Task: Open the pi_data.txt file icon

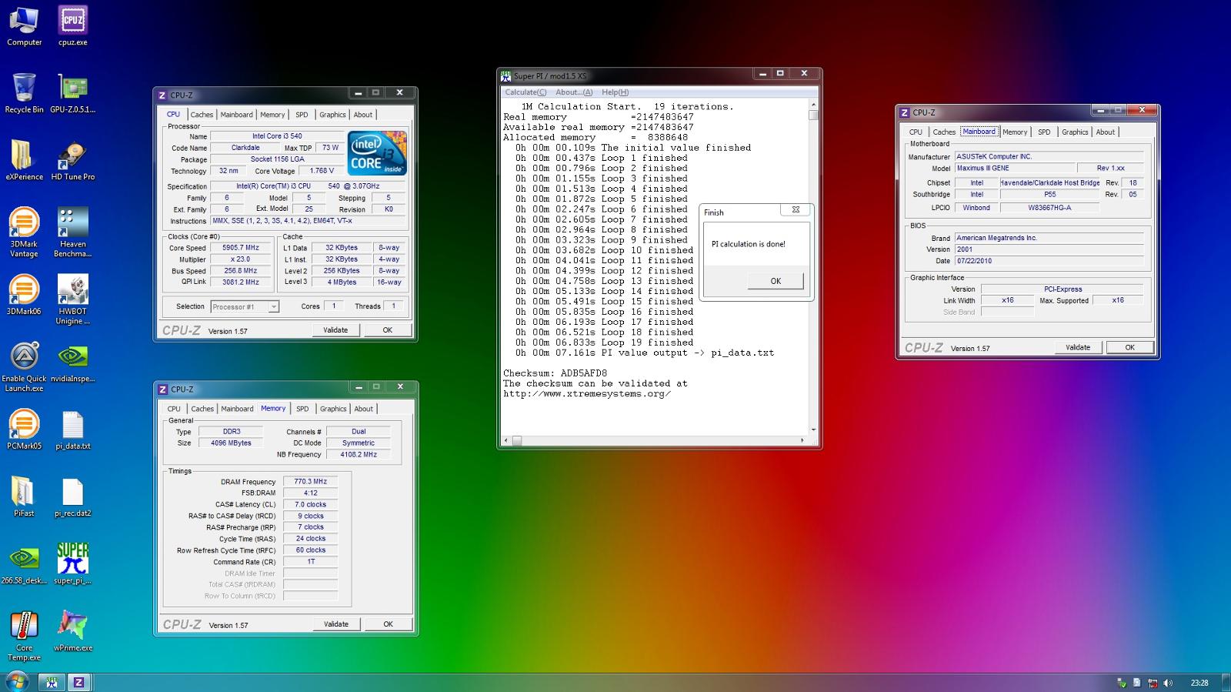Action: (72, 429)
